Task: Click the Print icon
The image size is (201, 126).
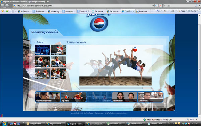Action: tap(173, 11)
